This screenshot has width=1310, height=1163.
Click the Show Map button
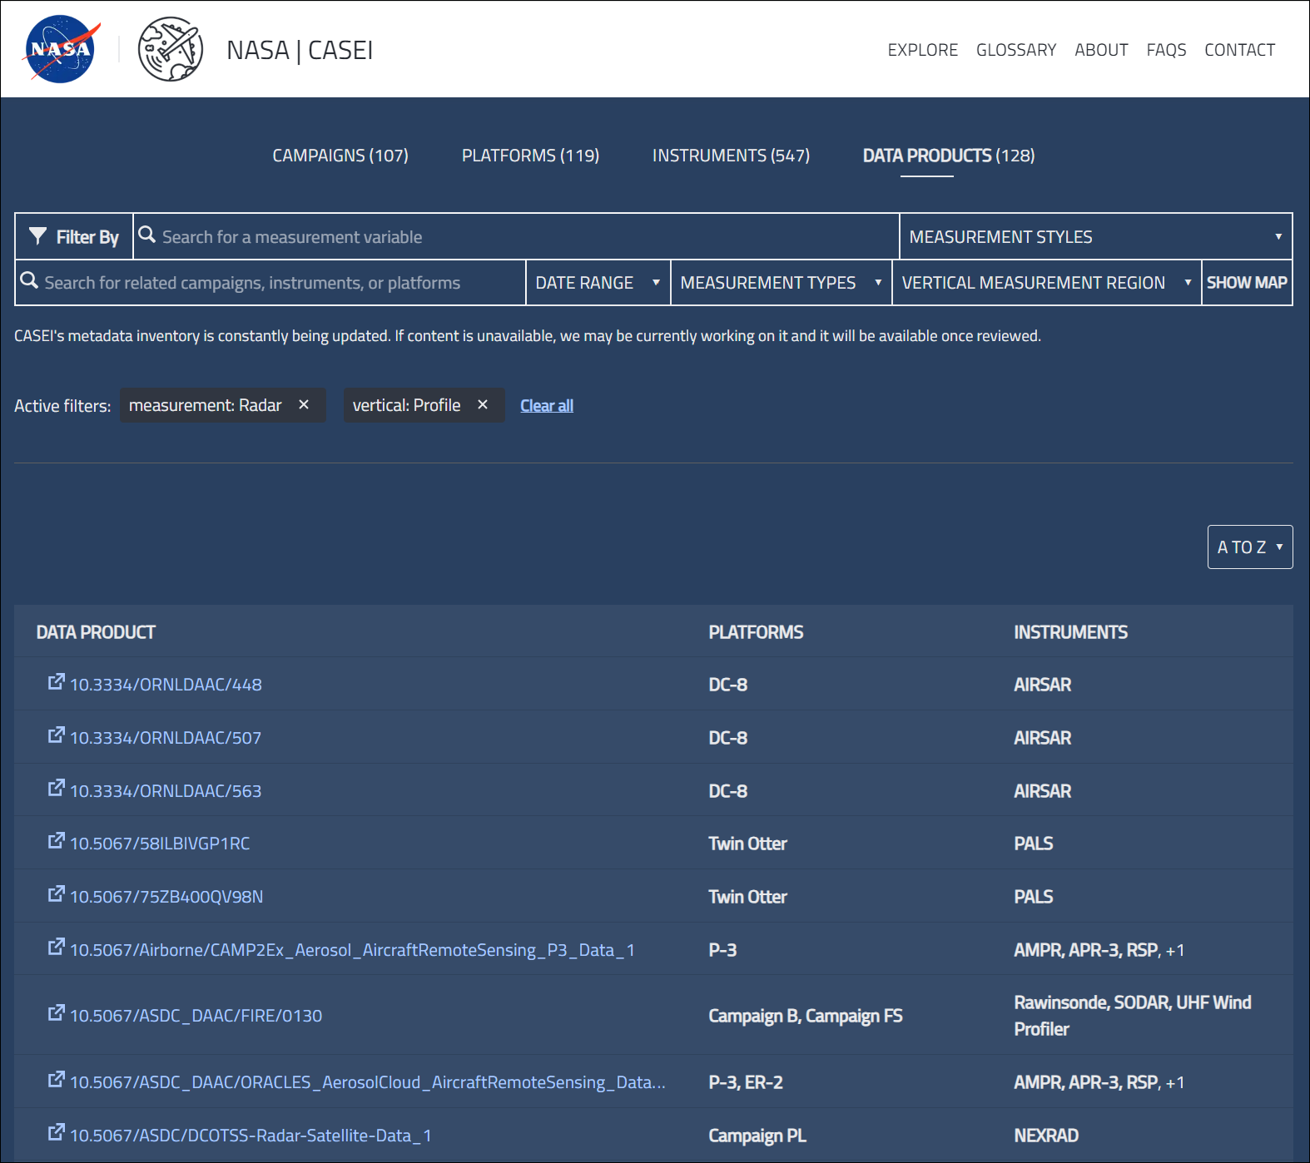tap(1247, 283)
